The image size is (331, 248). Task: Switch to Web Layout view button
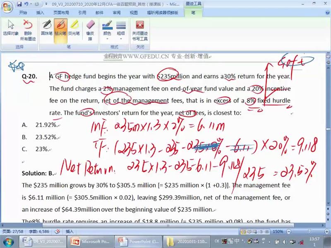pyautogui.click(x=255, y=231)
